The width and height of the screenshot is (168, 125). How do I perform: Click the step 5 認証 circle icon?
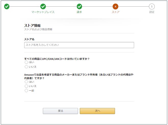pyautogui.click(x=152, y=6)
